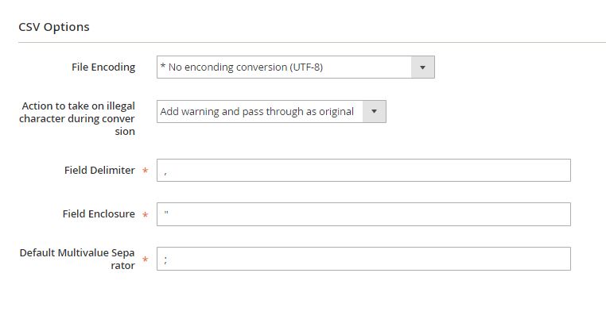Click the required asterisk beside Multivalue Separator
The width and height of the screenshot is (606, 323).
(146, 260)
